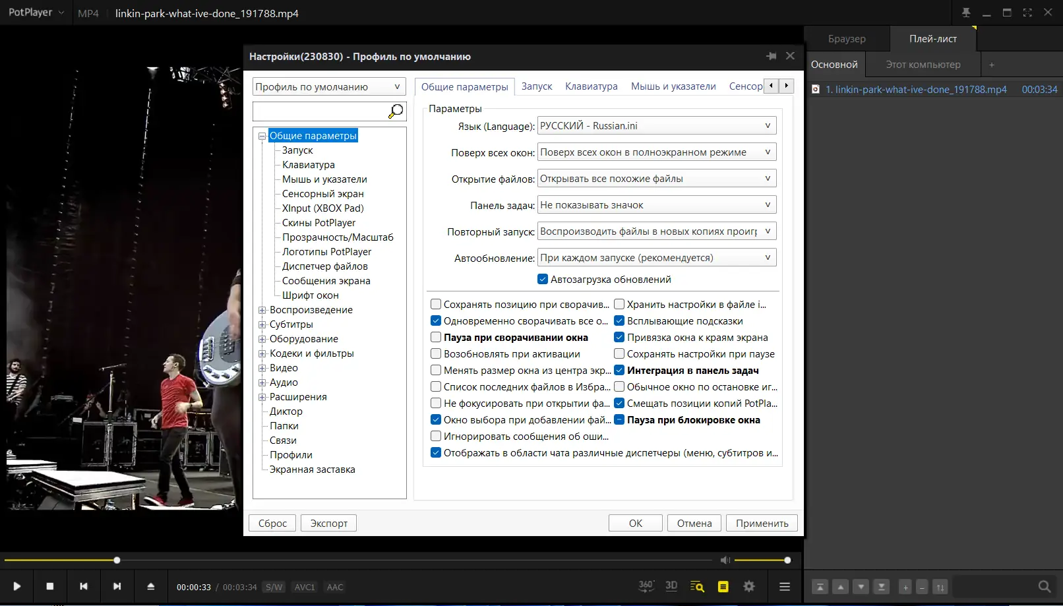Image resolution: width=1063 pixels, height=606 pixels.
Task: Toggle the yellow playlist panel icon
Action: coord(723,586)
